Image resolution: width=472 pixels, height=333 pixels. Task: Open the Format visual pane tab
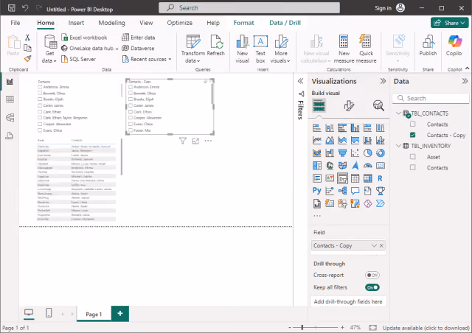[349, 105]
